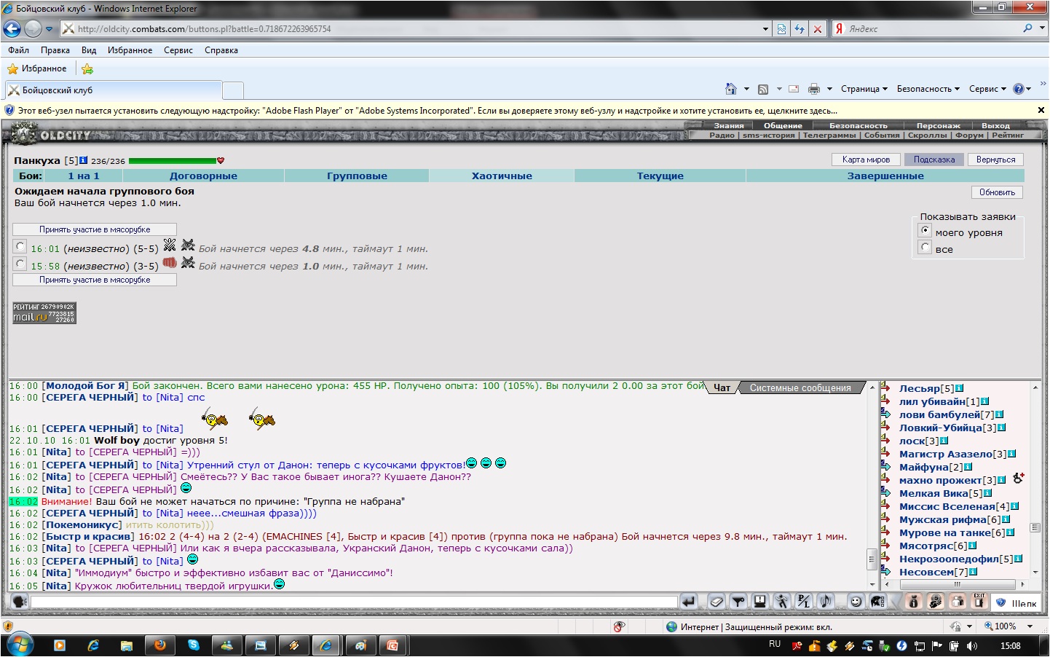Click the browser home icon
The width and height of the screenshot is (1050, 657).
tap(730, 89)
